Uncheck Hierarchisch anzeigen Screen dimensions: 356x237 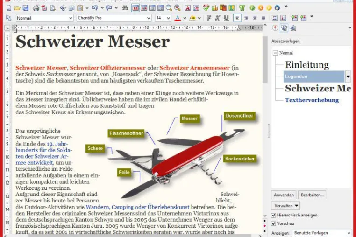point(274,215)
